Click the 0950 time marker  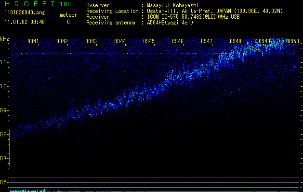click(x=293, y=41)
